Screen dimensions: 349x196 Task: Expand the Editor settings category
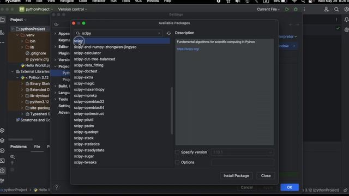click(x=55, y=47)
